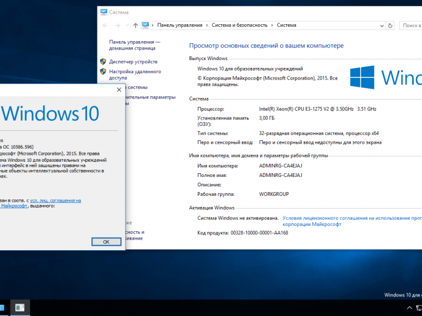Select the Перо и сенсорный ввод недоступны value
422x316 pixels.
(320, 142)
